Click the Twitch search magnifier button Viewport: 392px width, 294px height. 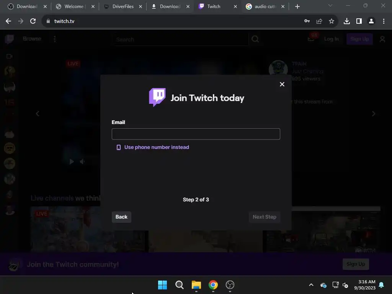click(255, 39)
